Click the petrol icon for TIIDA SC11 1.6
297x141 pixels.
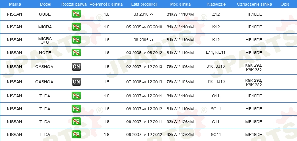76,109
